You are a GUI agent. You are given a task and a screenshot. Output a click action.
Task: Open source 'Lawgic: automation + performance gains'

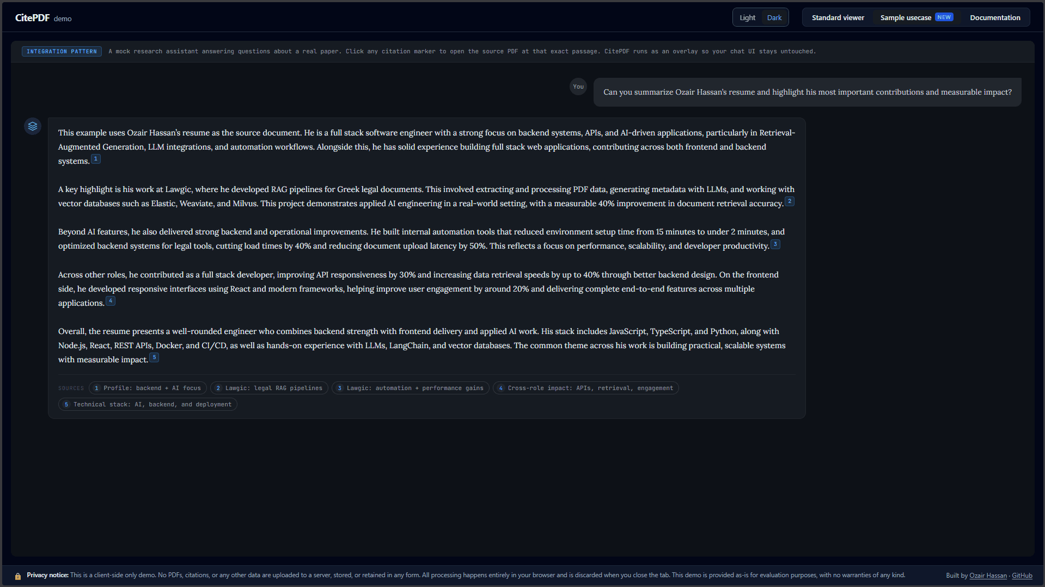point(410,388)
